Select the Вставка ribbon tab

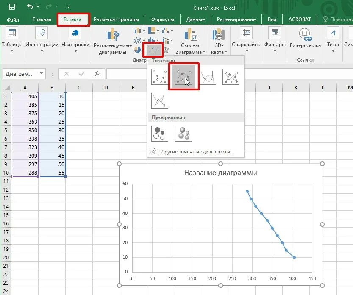click(x=72, y=19)
